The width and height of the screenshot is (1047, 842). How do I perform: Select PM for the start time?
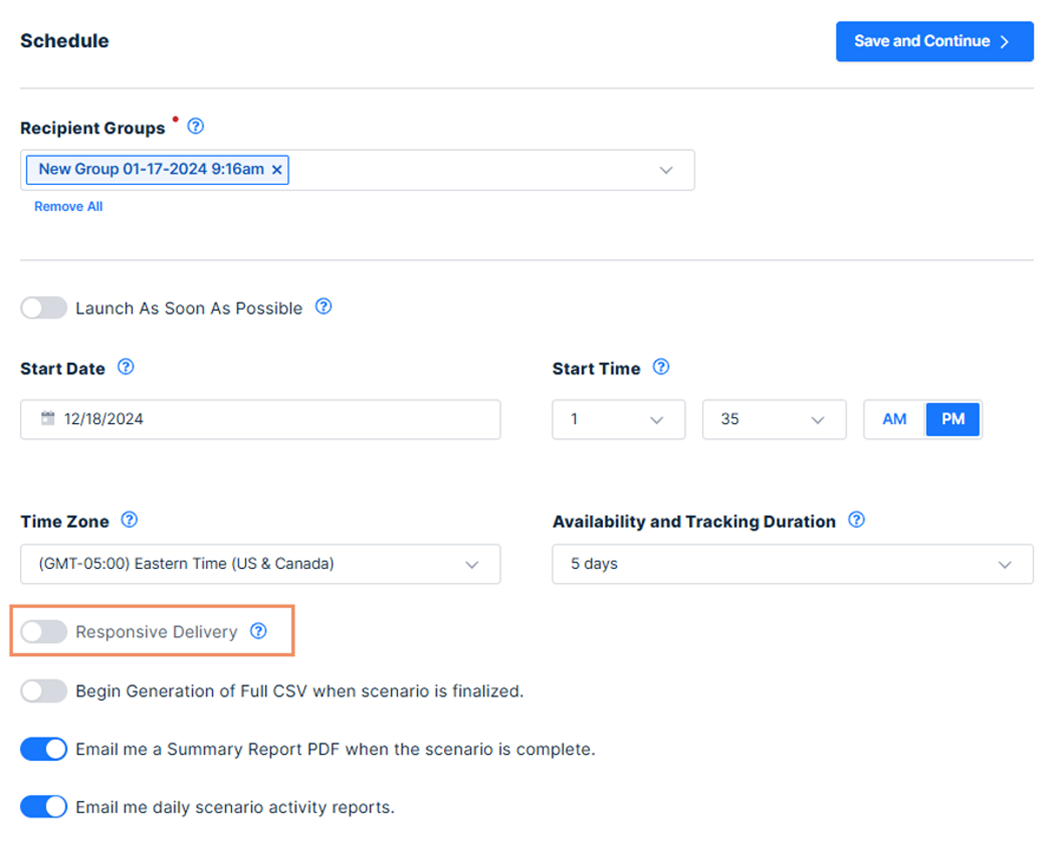coord(953,420)
